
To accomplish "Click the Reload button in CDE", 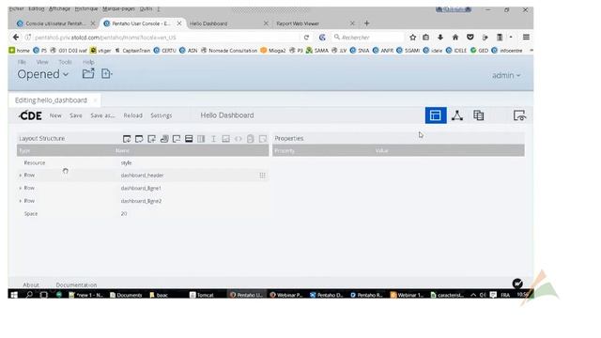I will (133, 115).
